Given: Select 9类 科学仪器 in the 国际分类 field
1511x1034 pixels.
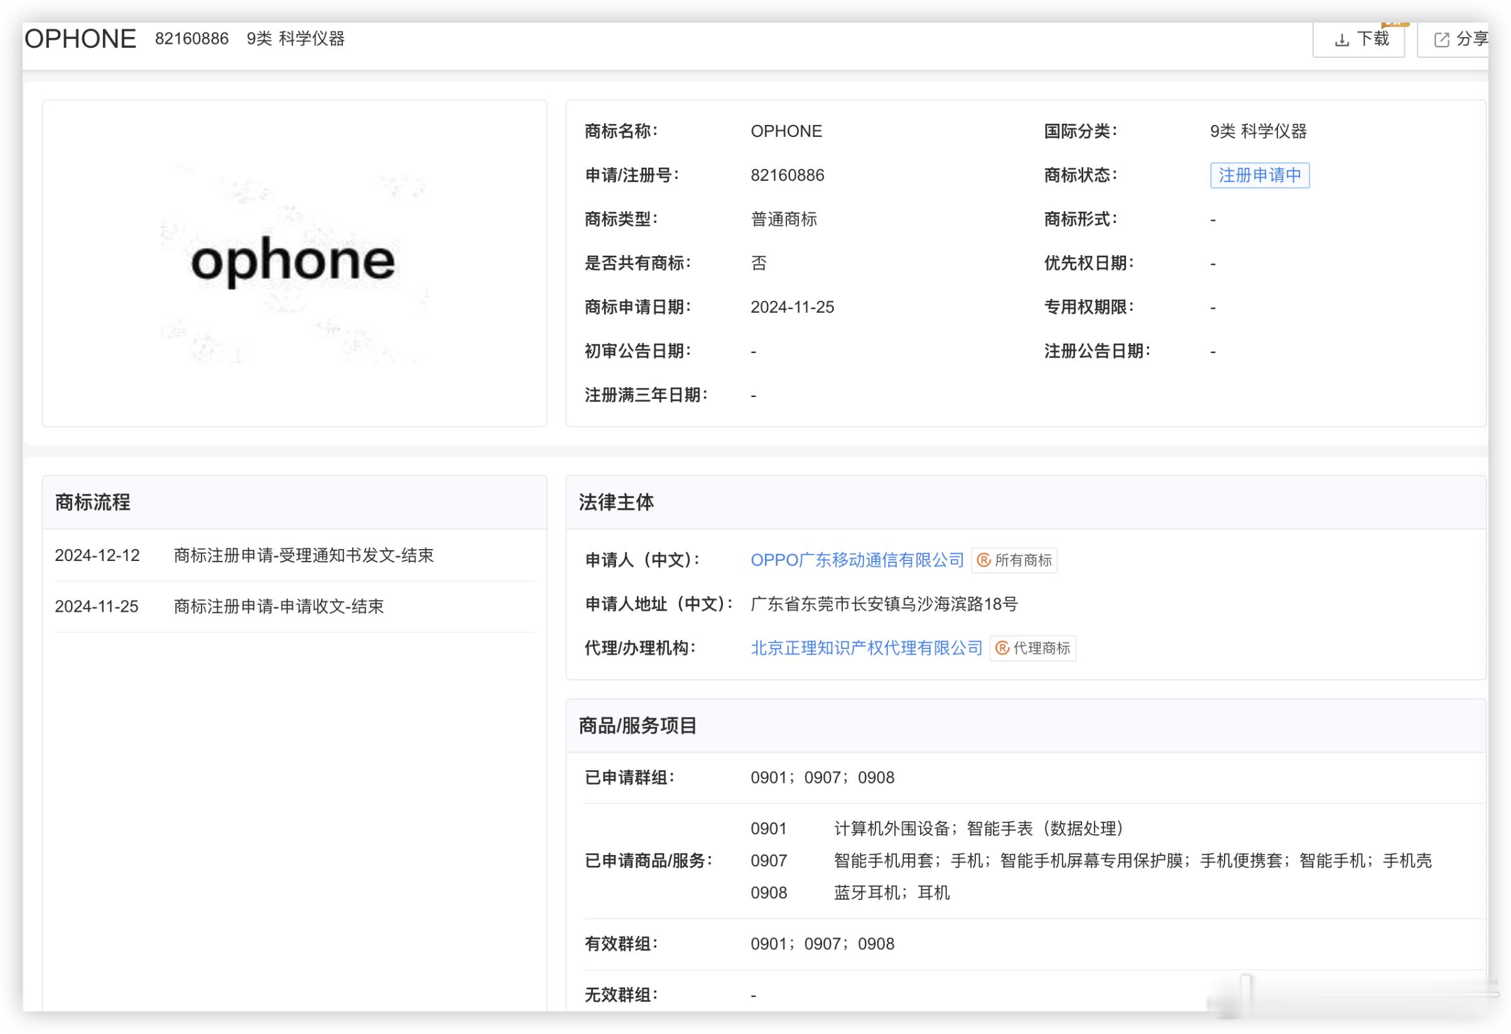Looking at the screenshot, I should 1258,131.
